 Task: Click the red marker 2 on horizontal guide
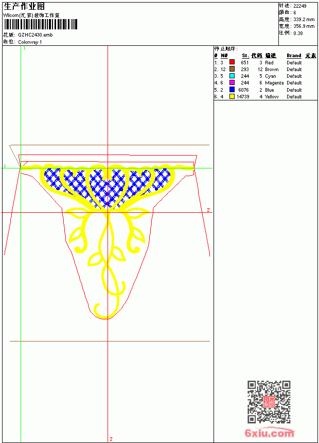click(x=208, y=210)
